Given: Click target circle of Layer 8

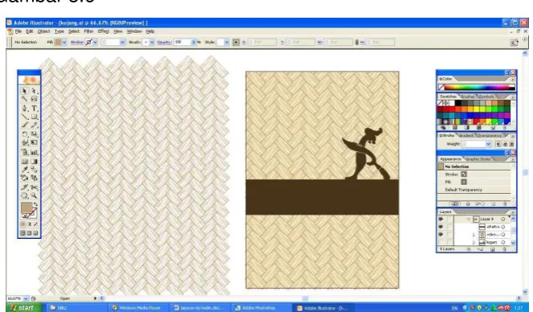Looking at the screenshot, I should pyautogui.click(x=502, y=220).
